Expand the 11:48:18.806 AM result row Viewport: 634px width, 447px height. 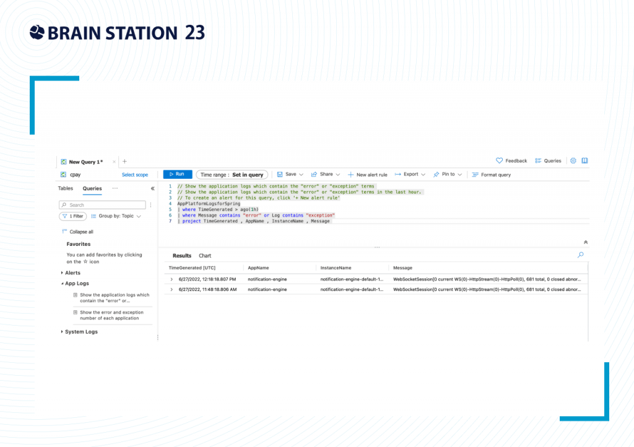point(172,289)
